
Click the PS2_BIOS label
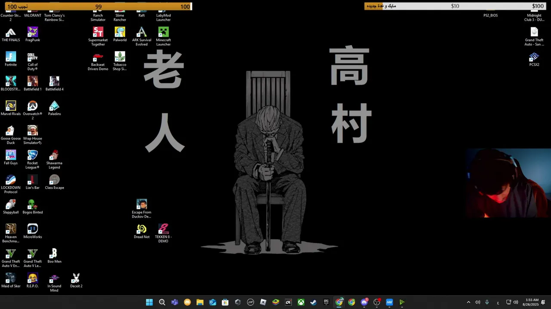[x=490, y=15]
